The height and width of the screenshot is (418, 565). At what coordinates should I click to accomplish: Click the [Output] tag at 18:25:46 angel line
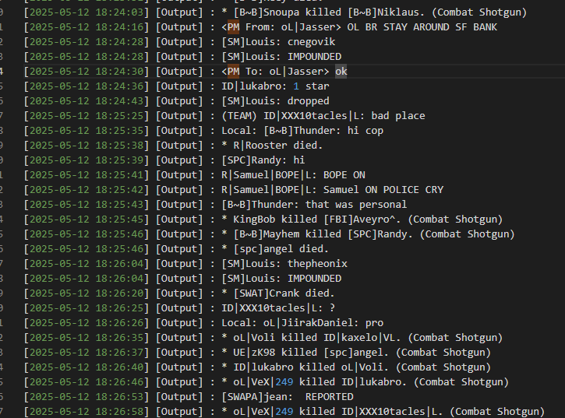(x=179, y=248)
